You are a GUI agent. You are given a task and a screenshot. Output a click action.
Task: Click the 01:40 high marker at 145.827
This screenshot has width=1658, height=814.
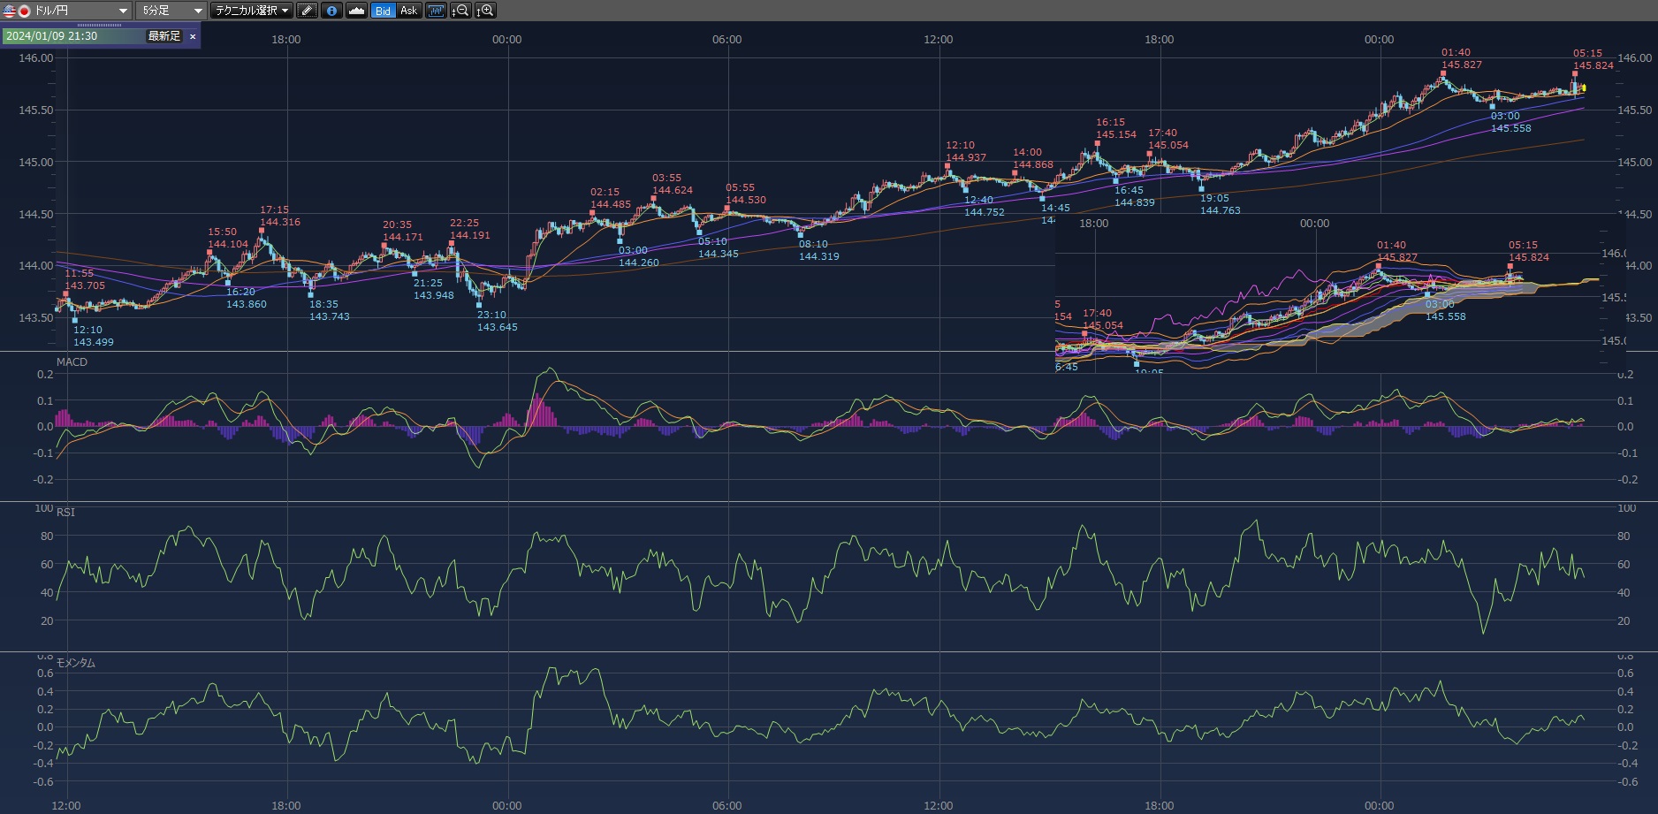1443,74
